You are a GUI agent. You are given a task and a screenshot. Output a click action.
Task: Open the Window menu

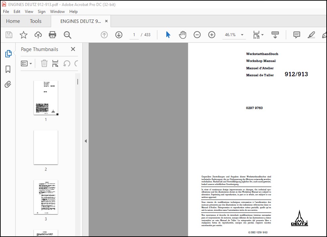(57, 12)
